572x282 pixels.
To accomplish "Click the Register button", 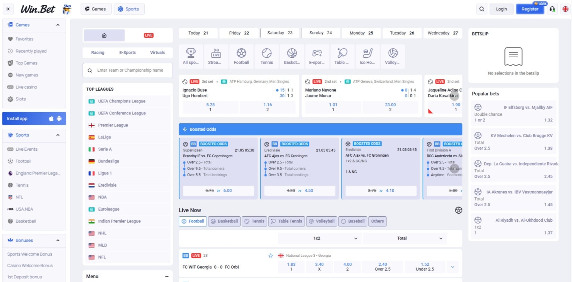I will tap(530, 9).
